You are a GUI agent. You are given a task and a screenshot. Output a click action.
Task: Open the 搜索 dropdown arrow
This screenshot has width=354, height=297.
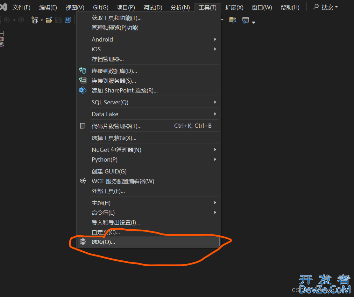point(337,7)
